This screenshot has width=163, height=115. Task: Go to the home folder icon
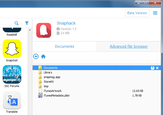[x=43, y=56]
